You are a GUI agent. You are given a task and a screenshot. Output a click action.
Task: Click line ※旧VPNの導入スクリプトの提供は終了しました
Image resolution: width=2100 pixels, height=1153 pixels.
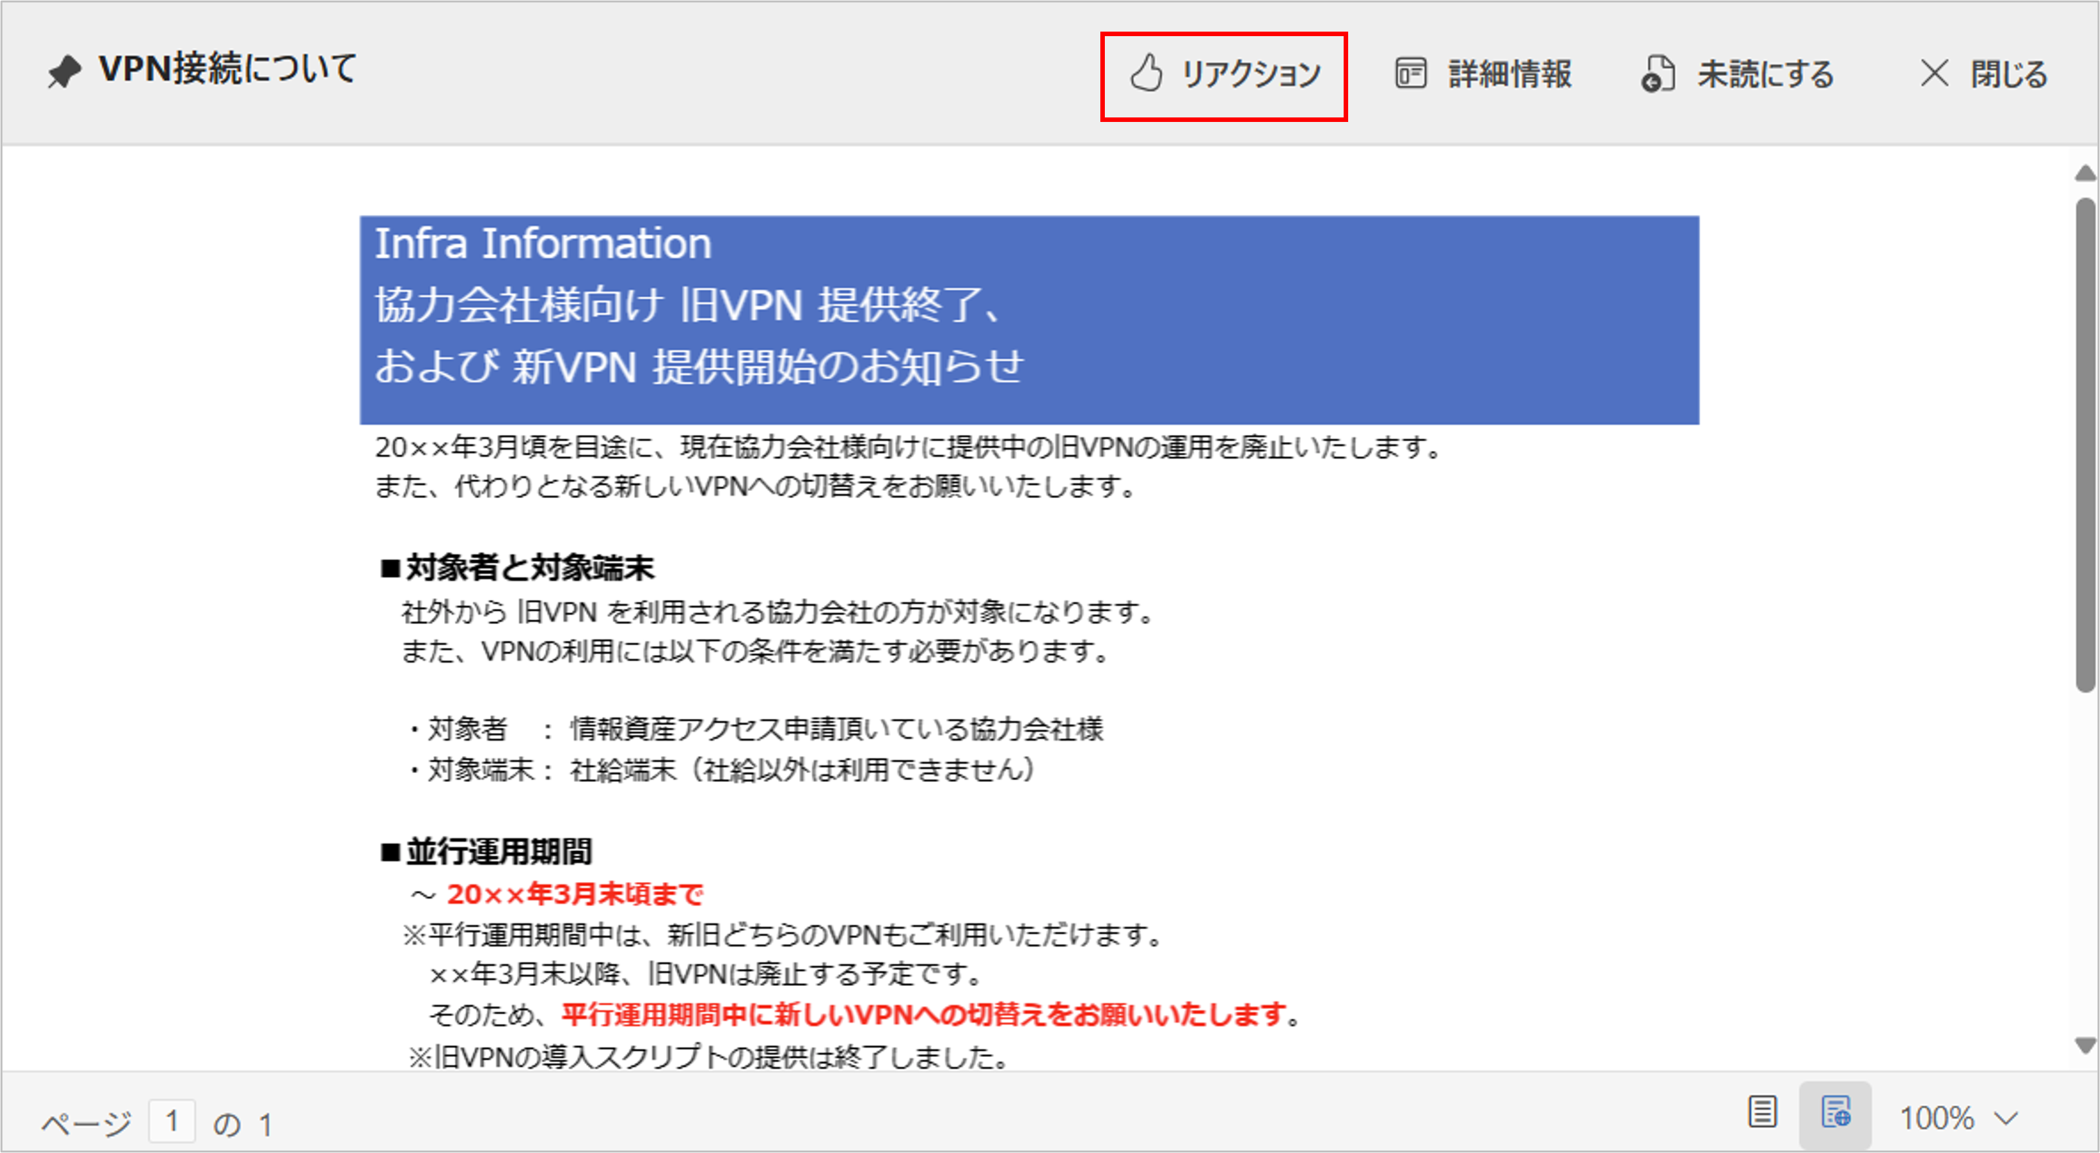pyautogui.click(x=709, y=1057)
